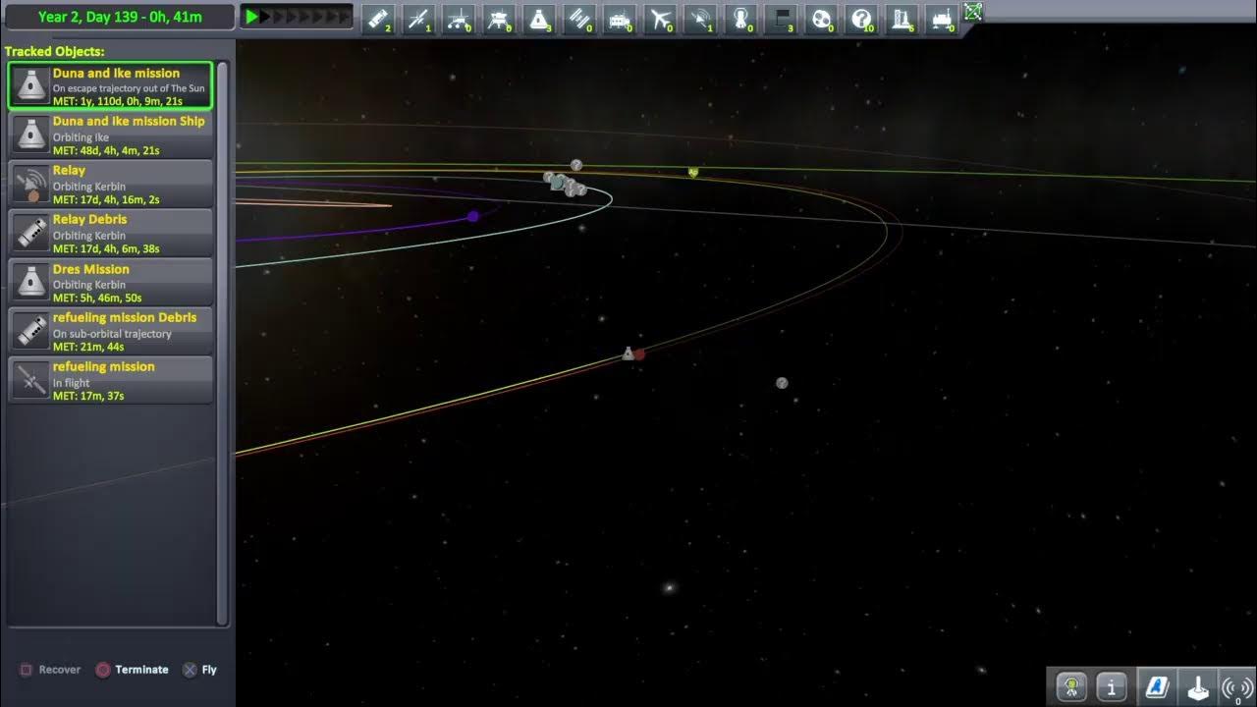Click the EVA kerbal filter icon
Image resolution: width=1257 pixels, height=707 pixels.
[741, 19]
